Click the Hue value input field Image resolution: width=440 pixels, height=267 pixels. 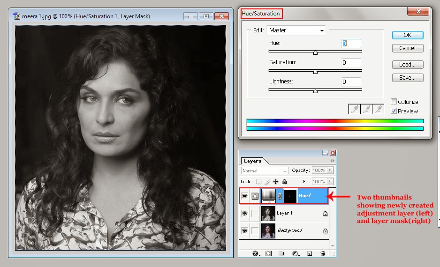click(351, 44)
